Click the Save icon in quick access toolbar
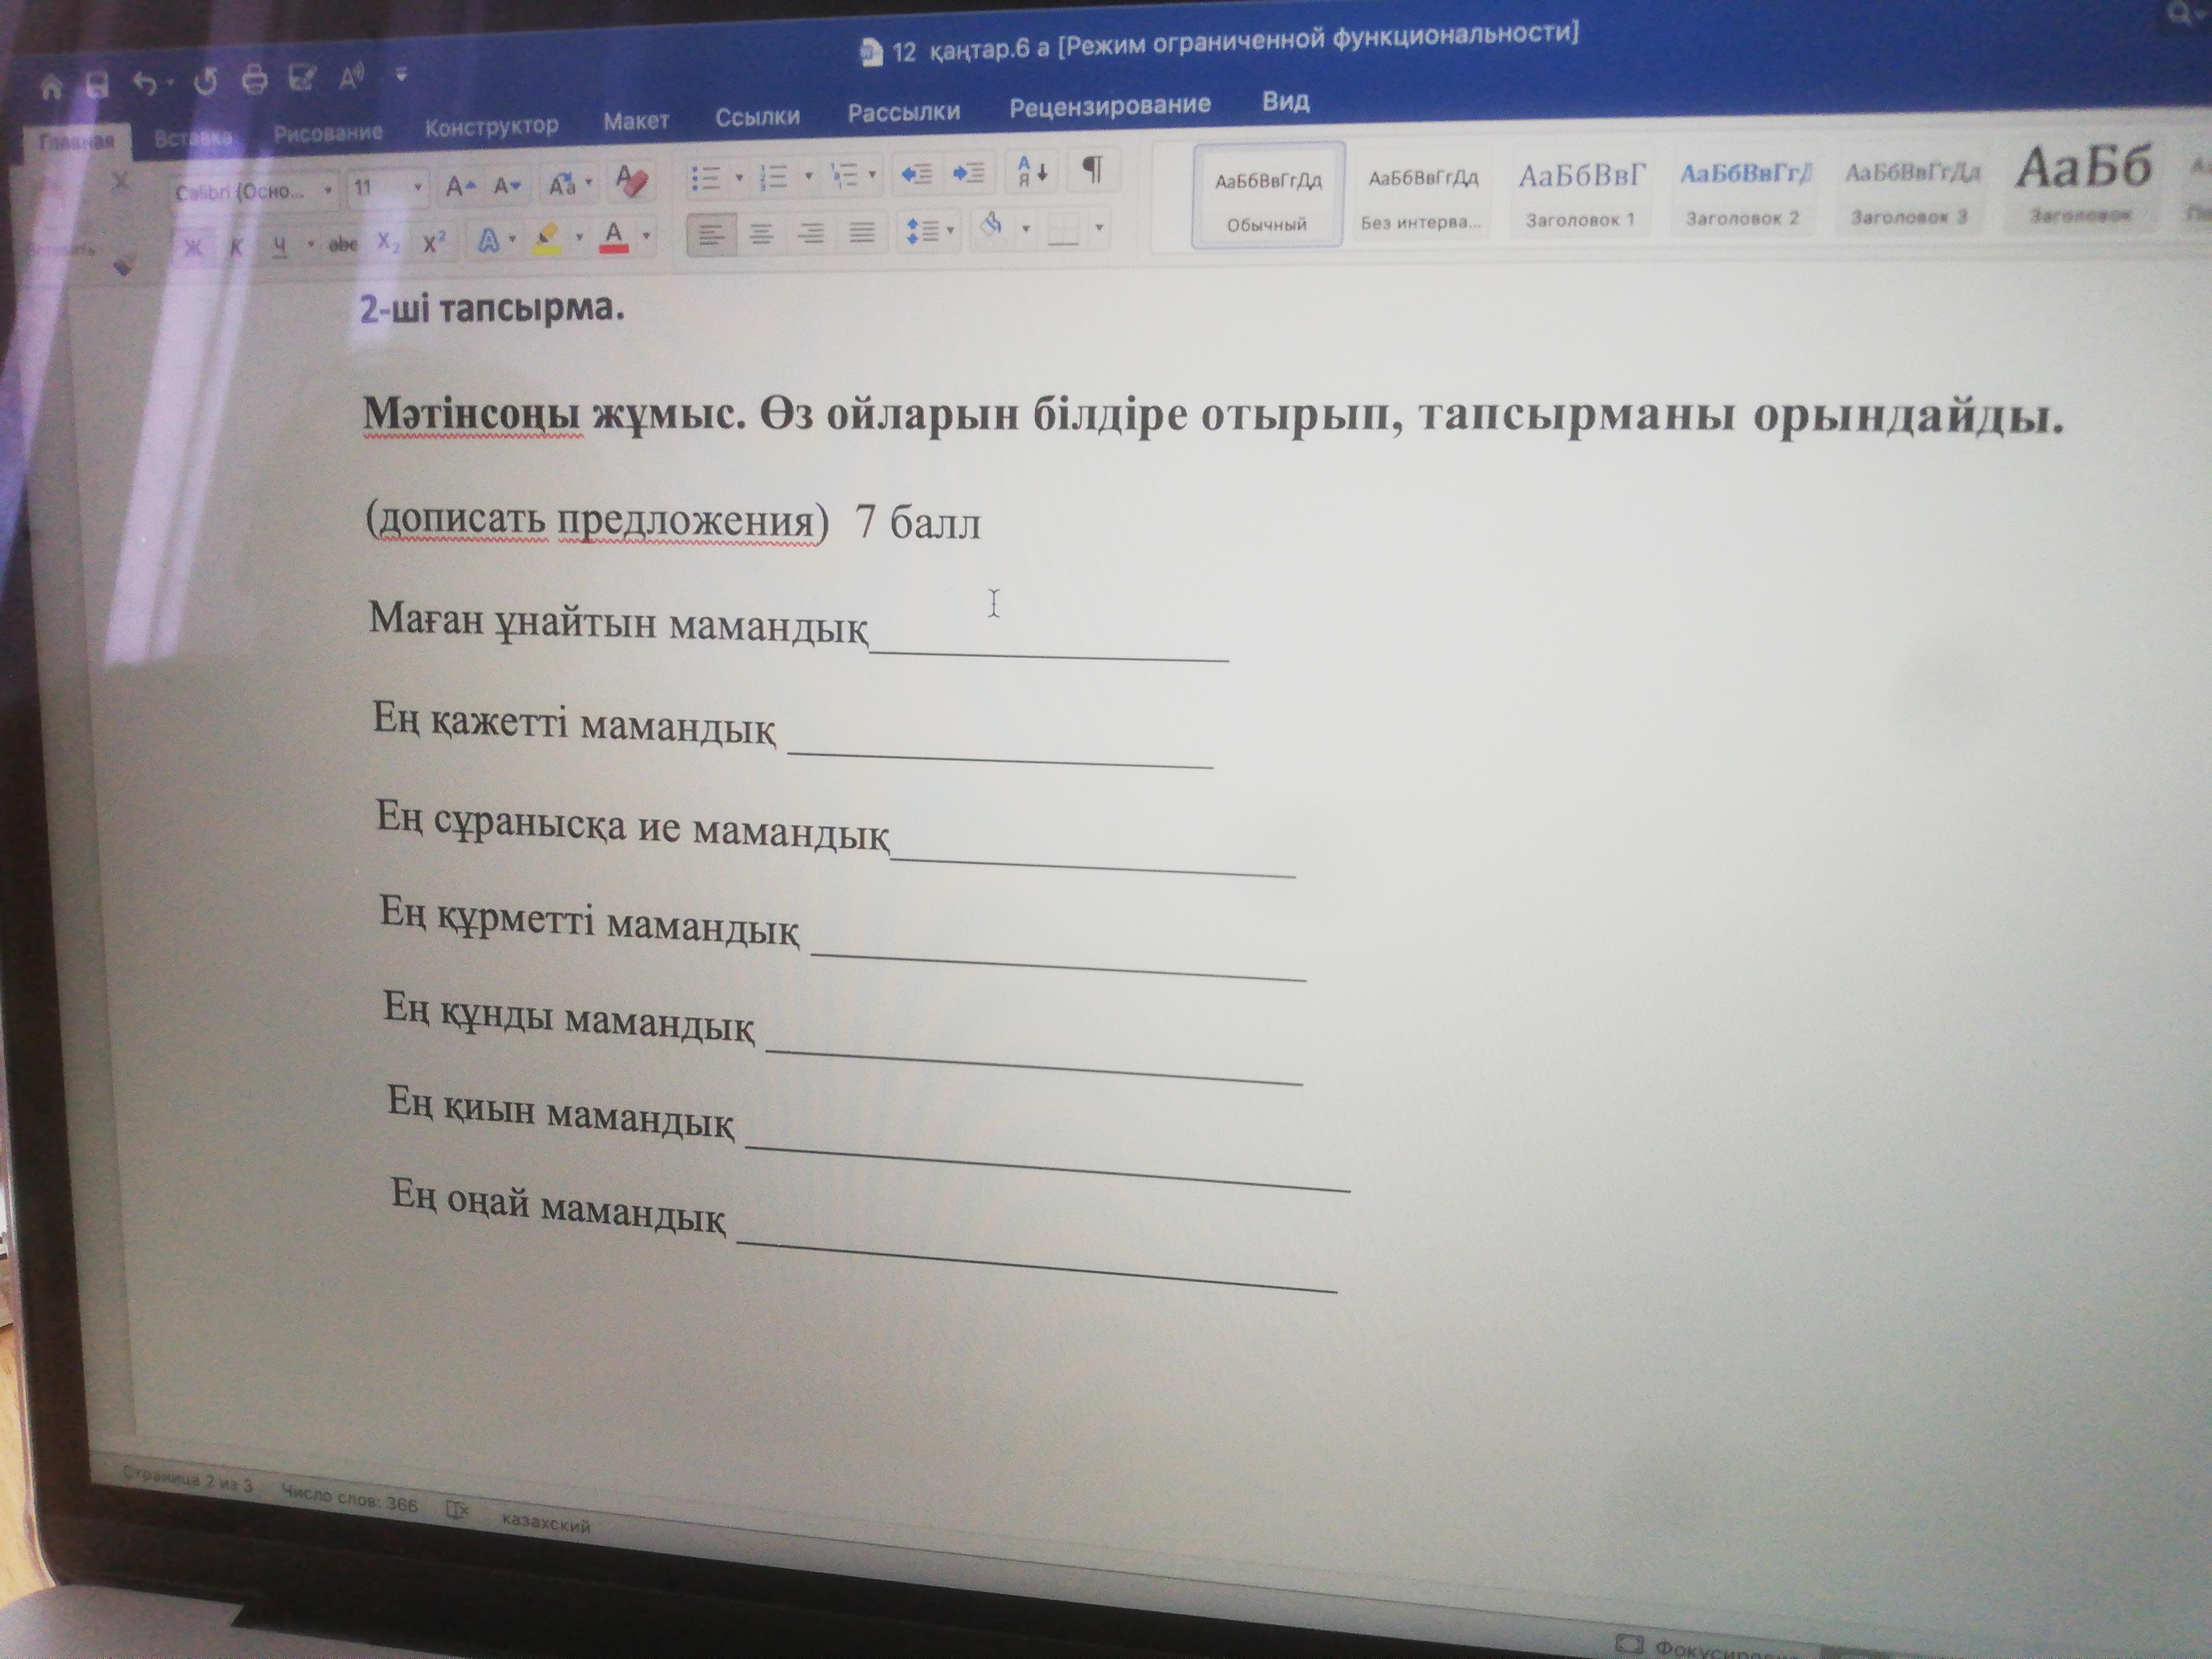 point(97,85)
